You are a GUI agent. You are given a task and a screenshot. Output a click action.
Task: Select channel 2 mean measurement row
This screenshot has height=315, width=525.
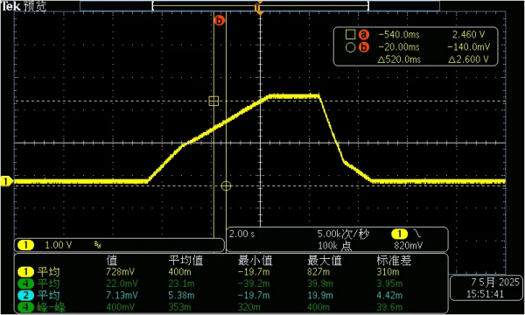click(x=231, y=295)
